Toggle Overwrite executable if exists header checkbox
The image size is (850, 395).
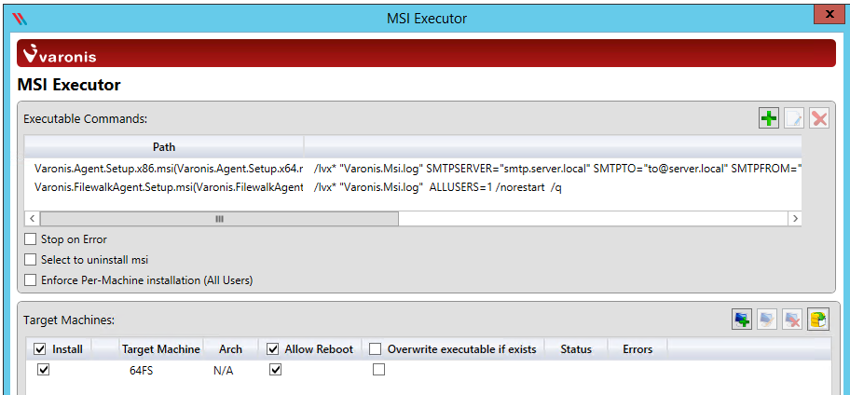pos(375,349)
